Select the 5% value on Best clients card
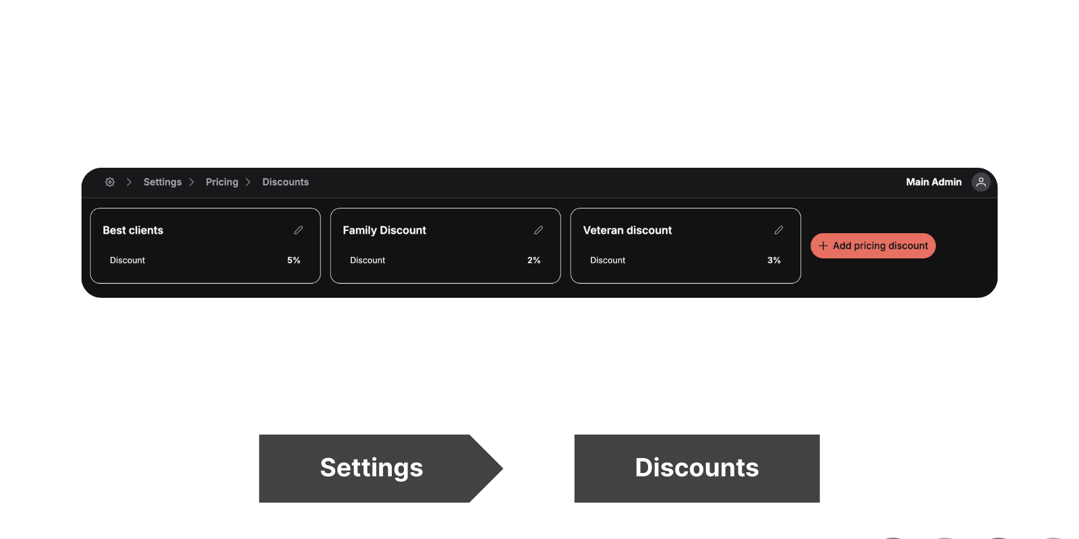Image resolution: width=1079 pixels, height=539 pixels. (293, 260)
